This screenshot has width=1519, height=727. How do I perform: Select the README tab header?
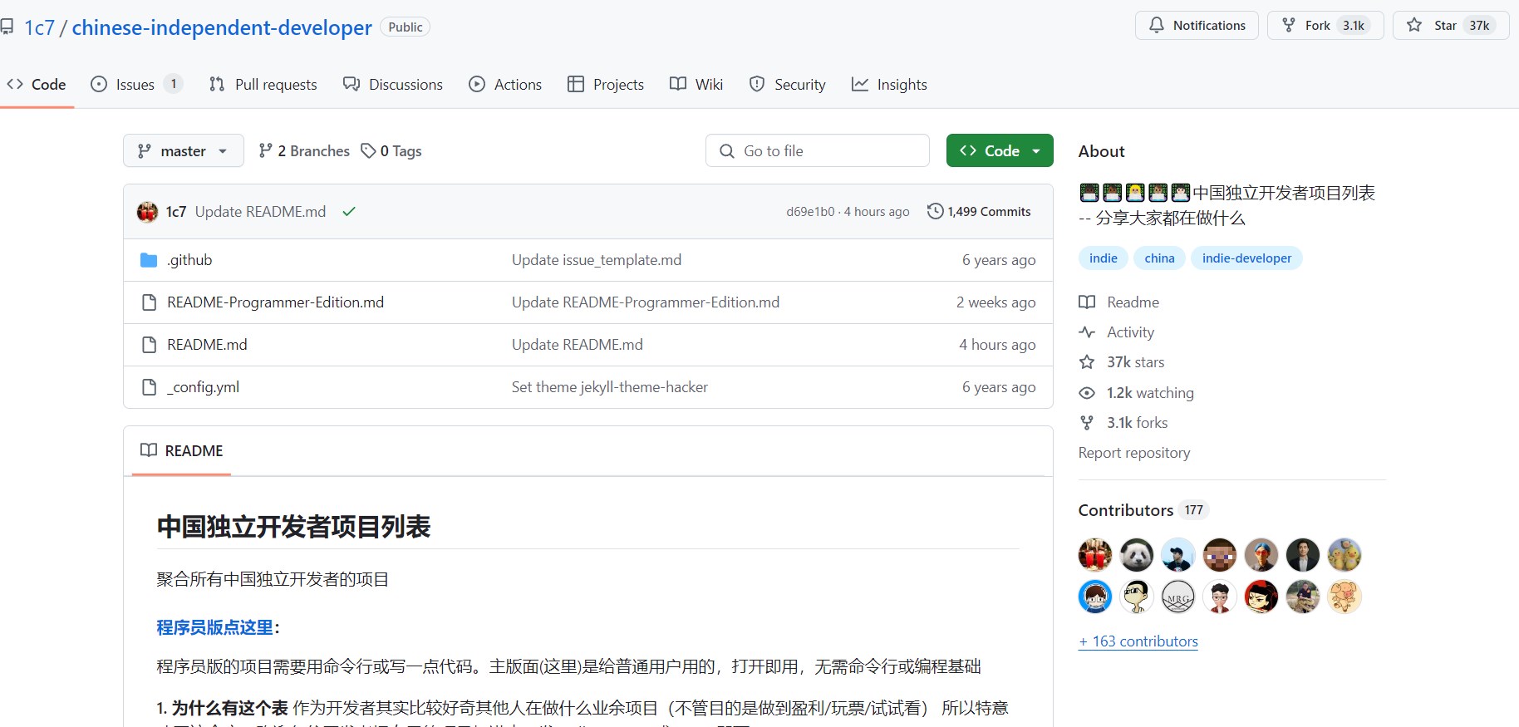pos(181,450)
